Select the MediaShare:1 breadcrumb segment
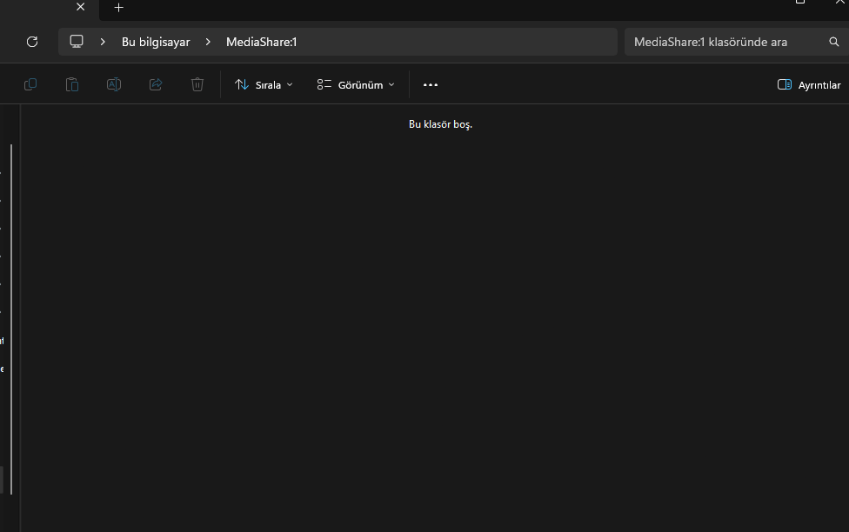Viewport: 849px width, 532px height. click(262, 43)
